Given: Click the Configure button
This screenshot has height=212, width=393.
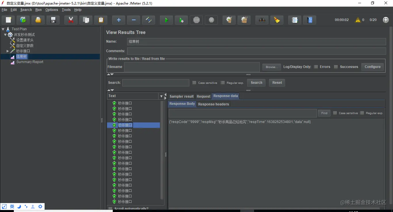Looking at the screenshot, I should click(372, 67).
